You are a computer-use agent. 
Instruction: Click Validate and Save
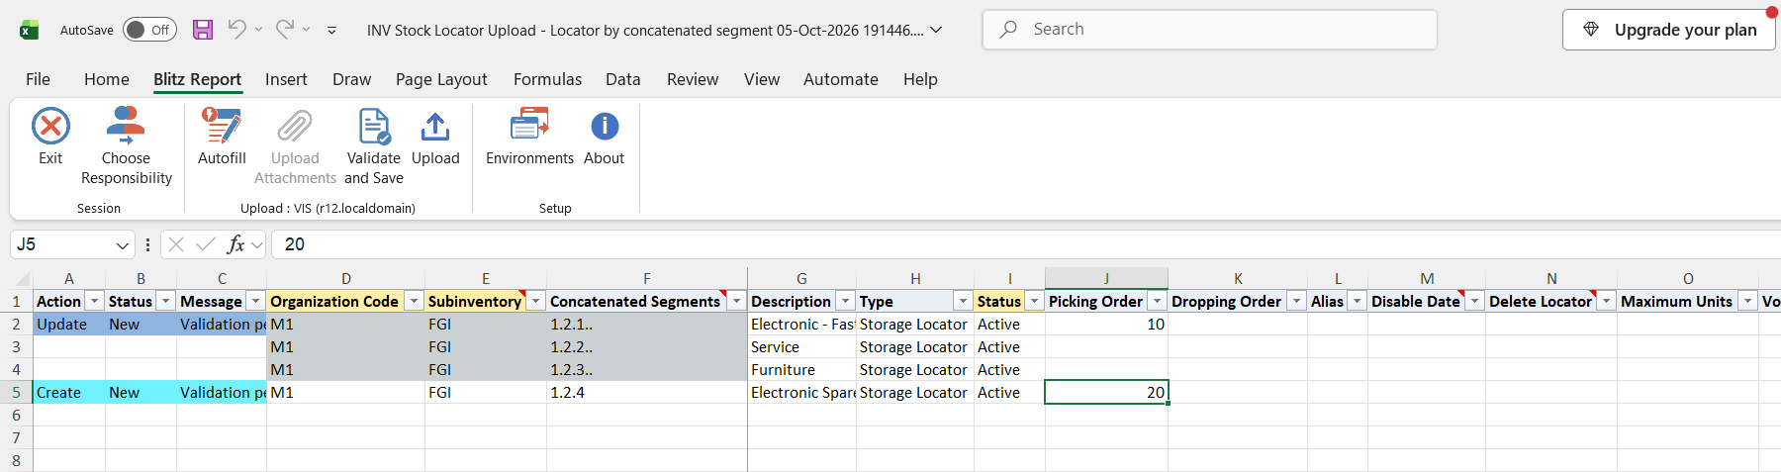[374, 146]
